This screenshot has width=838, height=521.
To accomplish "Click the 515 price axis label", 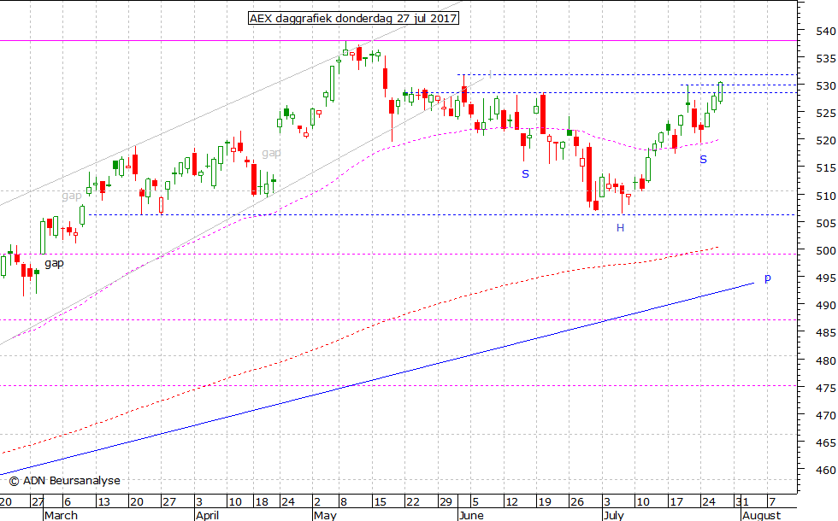I will click(x=826, y=168).
